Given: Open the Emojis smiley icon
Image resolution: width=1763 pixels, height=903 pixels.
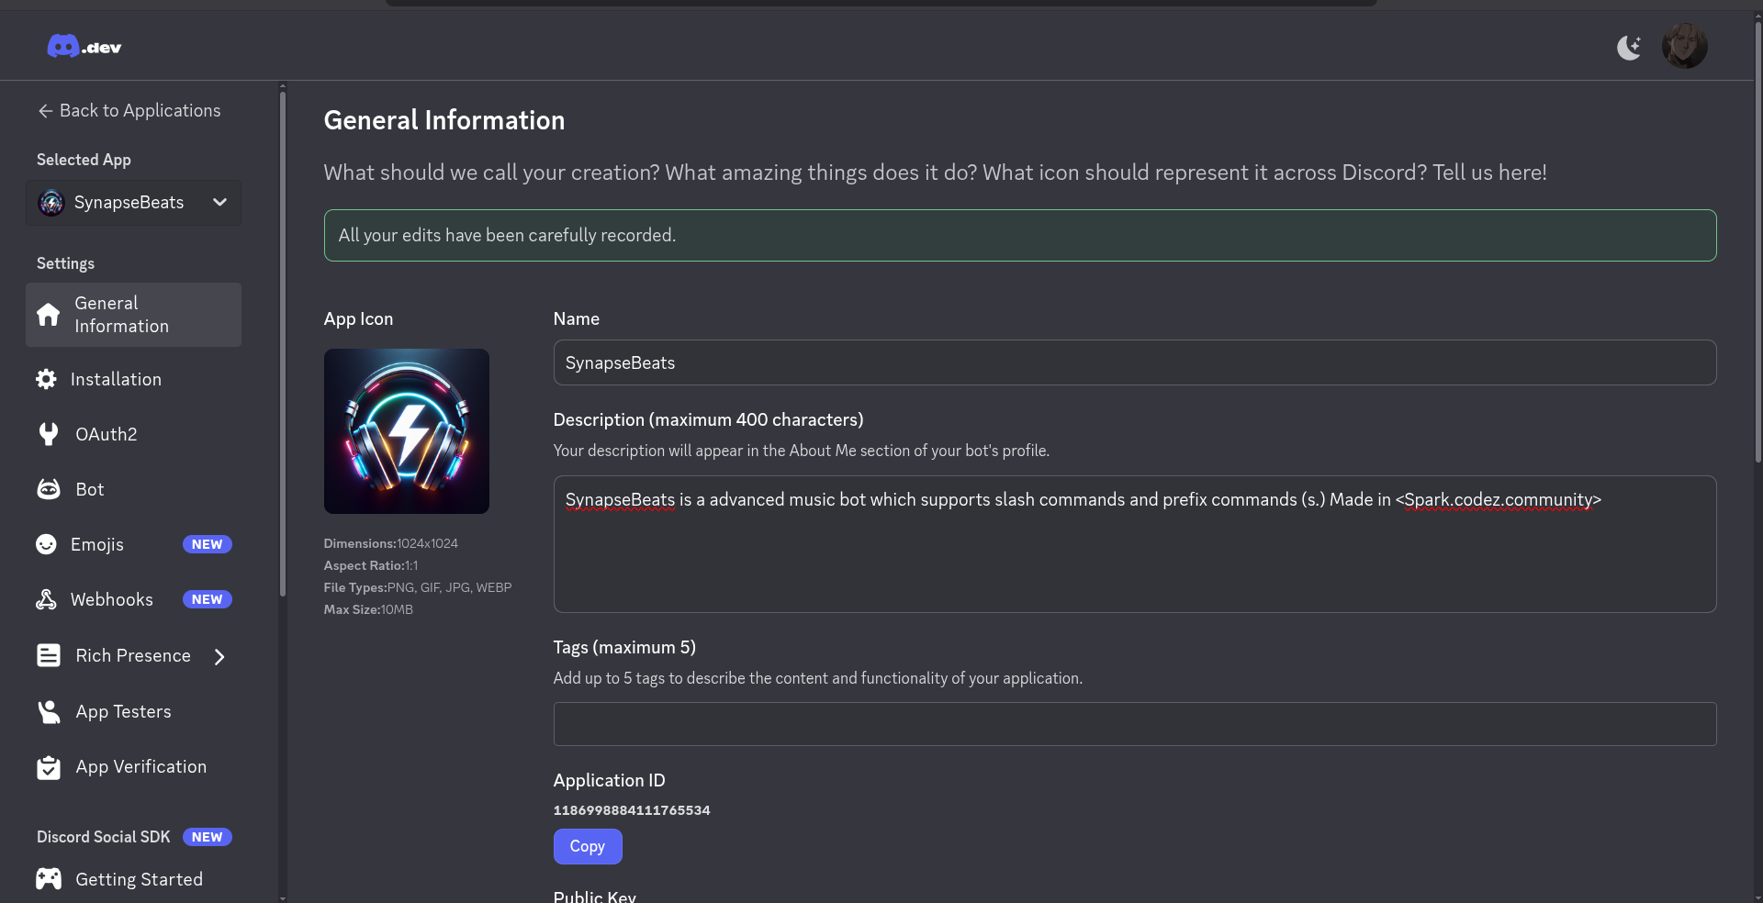Looking at the screenshot, I should tap(46, 544).
